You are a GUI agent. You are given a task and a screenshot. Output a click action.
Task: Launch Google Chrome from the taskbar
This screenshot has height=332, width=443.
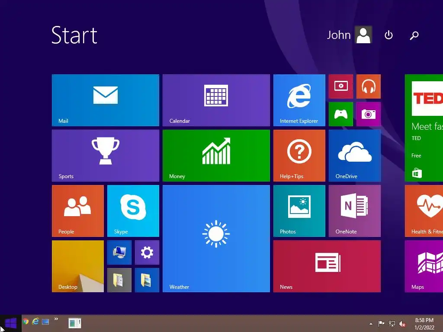click(26, 321)
